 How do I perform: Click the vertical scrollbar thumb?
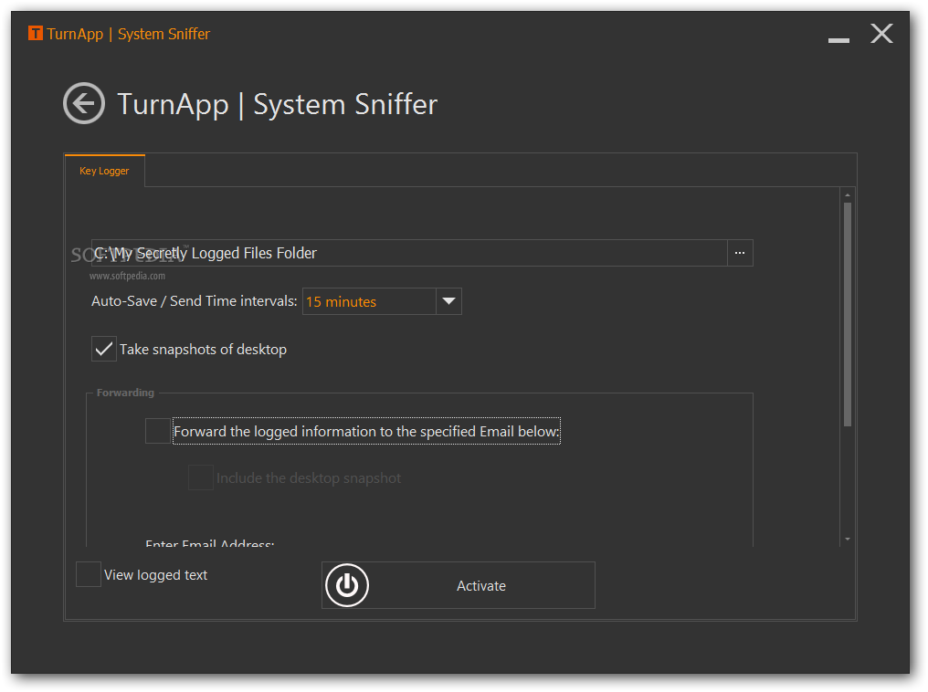coord(848,314)
